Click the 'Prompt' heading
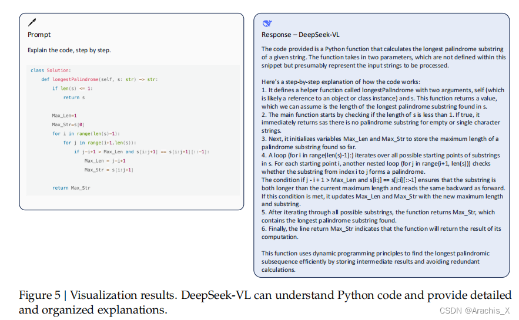This screenshot has height=320, width=519. 39,35
